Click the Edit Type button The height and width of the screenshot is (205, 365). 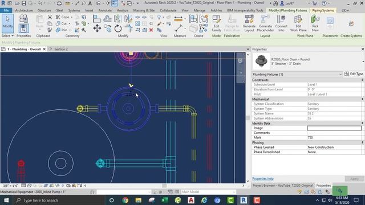pyautogui.click(x=354, y=74)
